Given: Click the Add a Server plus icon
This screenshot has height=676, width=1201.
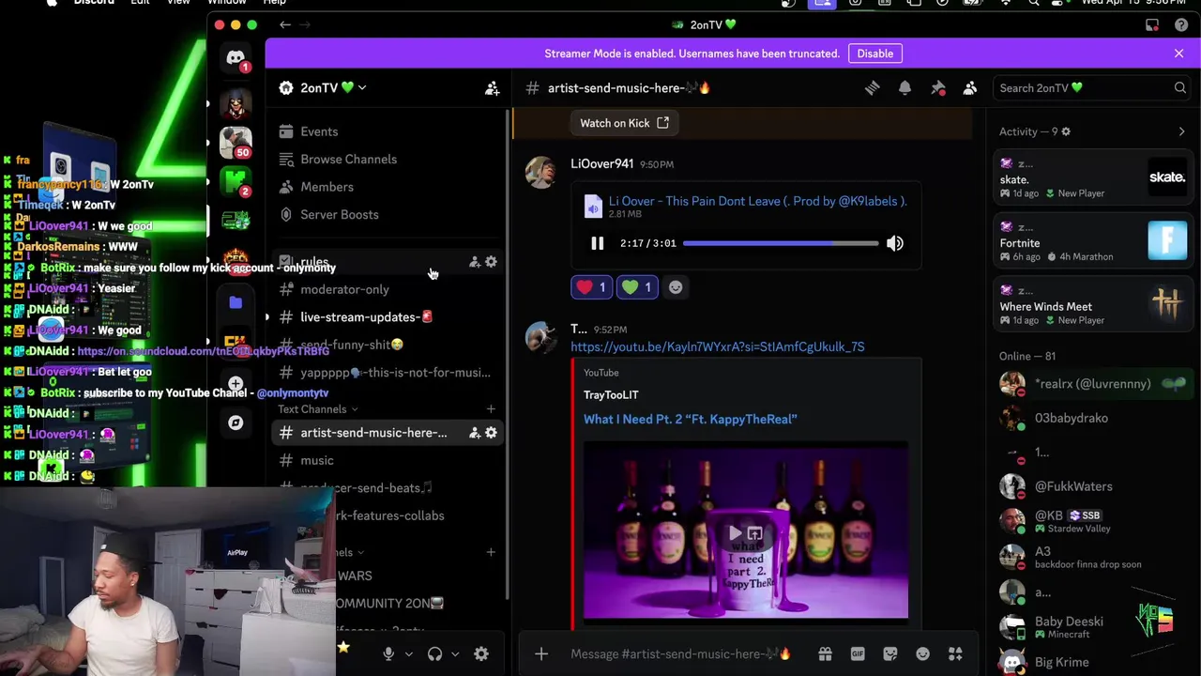Looking at the screenshot, I should (x=236, y=384).
